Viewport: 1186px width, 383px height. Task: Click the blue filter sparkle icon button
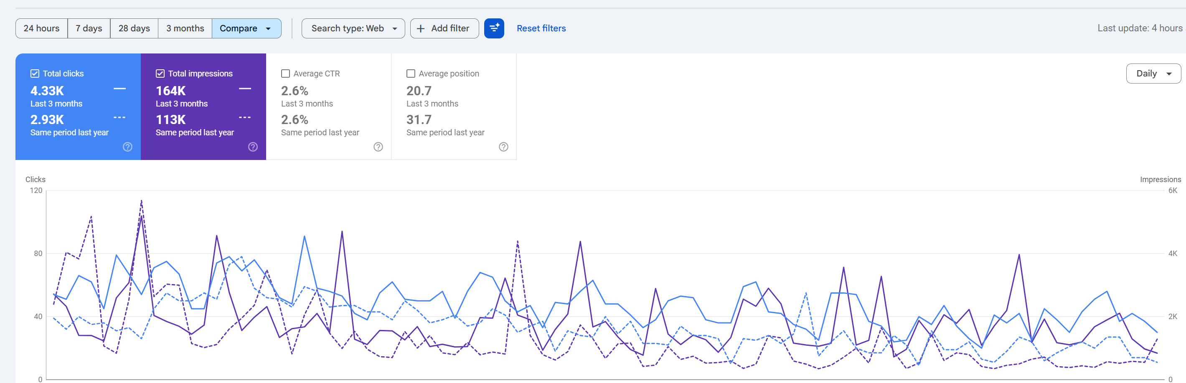tap(493, 28)
